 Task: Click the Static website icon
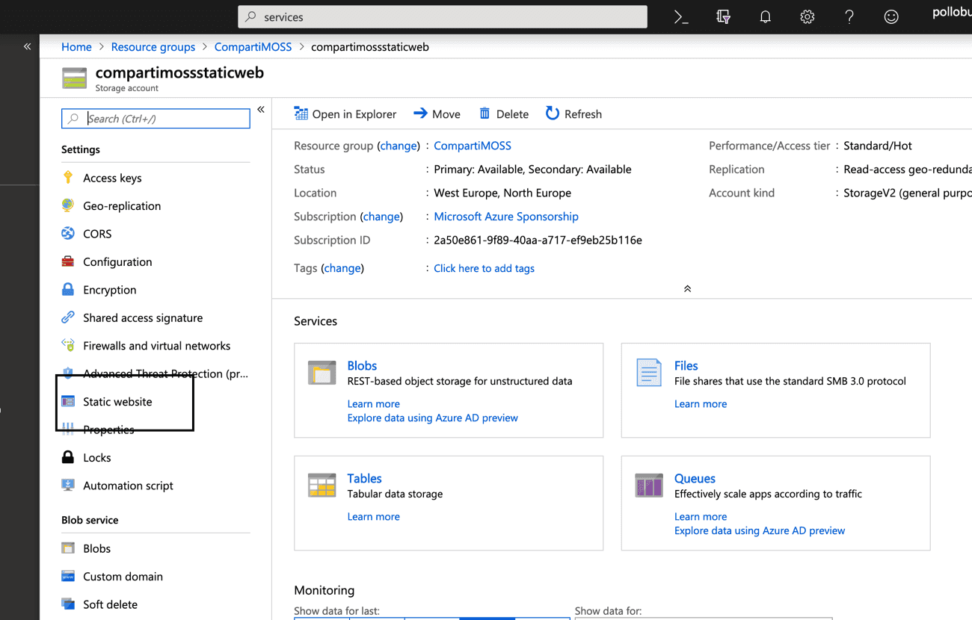point(68,401)
